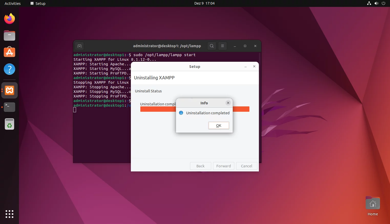The width and height of the screenshot is (390, 224).
Task: Open the terminal hamburger menu
Action: pyautogui.click(x=223, y=46)
